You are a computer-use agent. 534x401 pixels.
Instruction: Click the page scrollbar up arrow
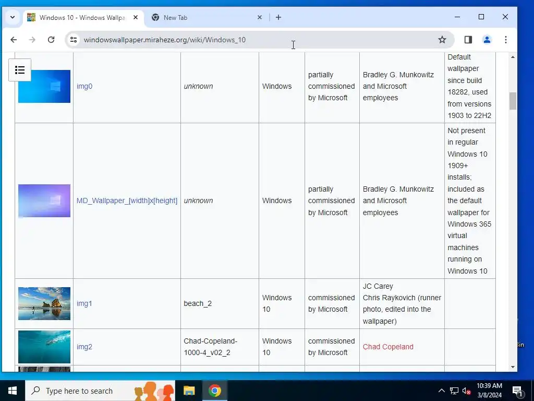click(513, 57)
